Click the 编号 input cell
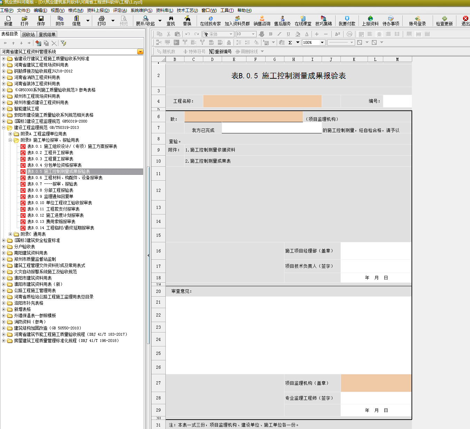Screen dimensions: 470x429 click(x=397, y=101)
